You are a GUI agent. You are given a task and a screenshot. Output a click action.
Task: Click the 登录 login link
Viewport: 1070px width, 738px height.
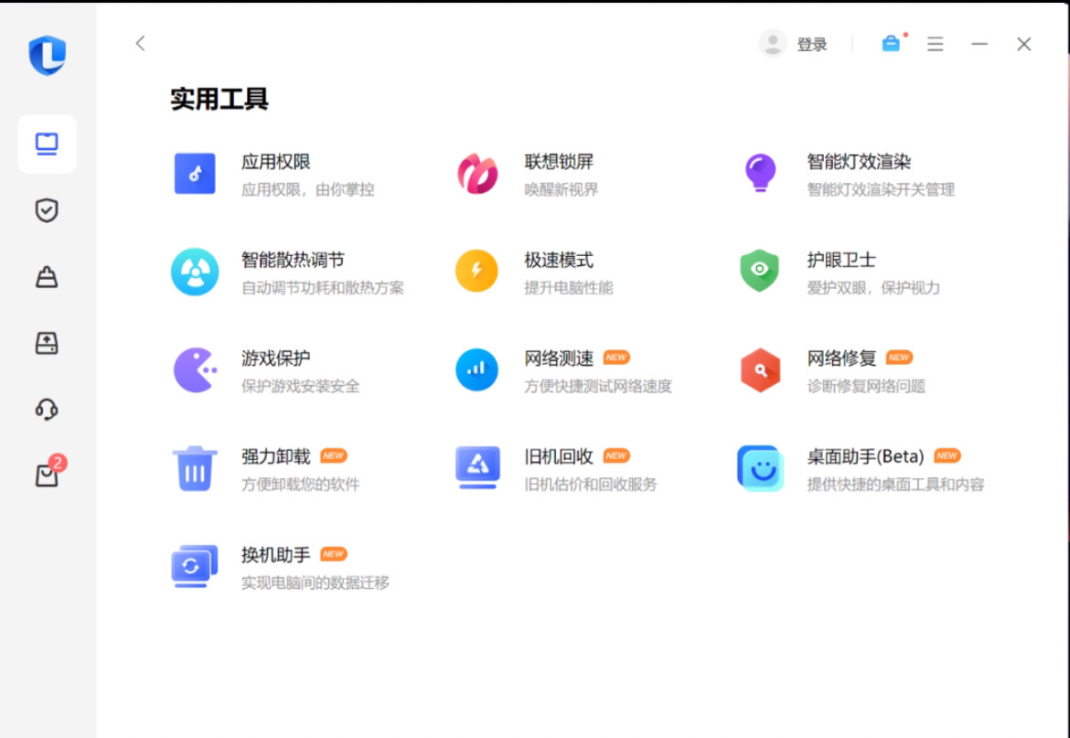point(811,45)
